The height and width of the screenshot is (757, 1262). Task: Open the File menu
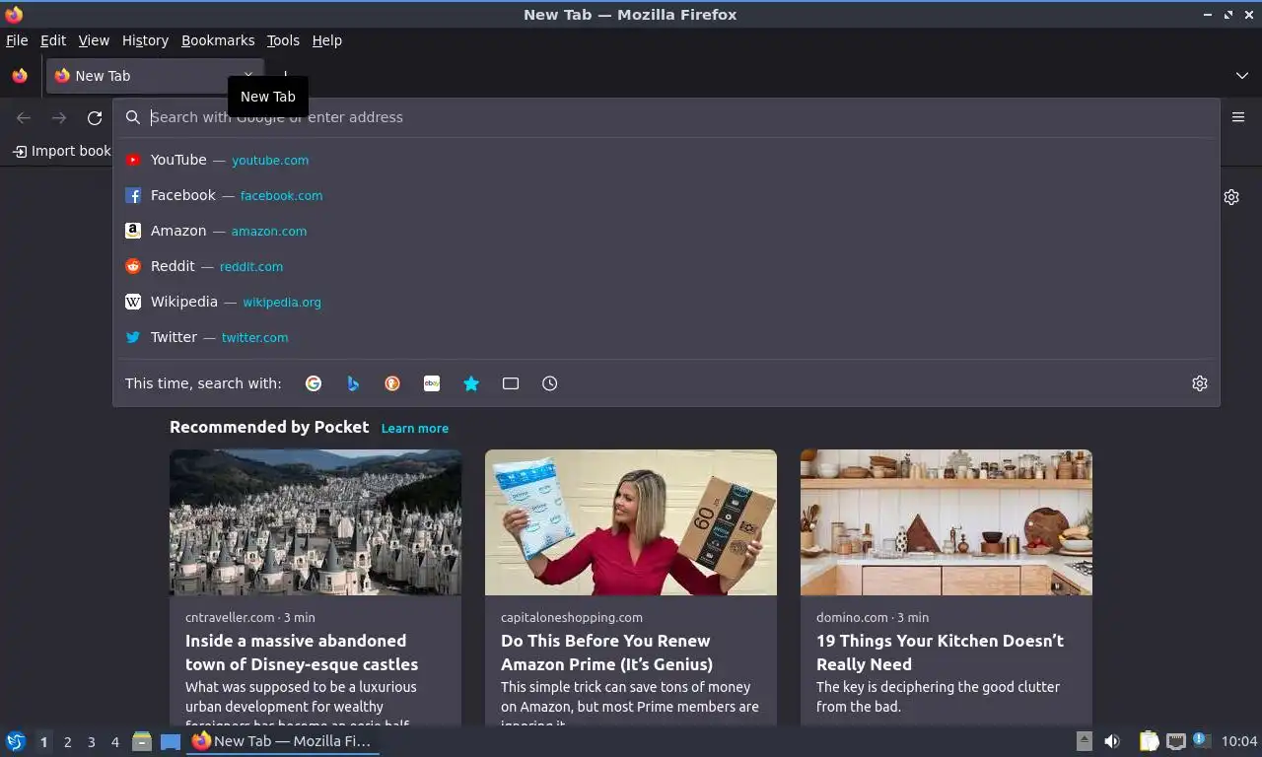pyautogui.click(x=17, y=40)
